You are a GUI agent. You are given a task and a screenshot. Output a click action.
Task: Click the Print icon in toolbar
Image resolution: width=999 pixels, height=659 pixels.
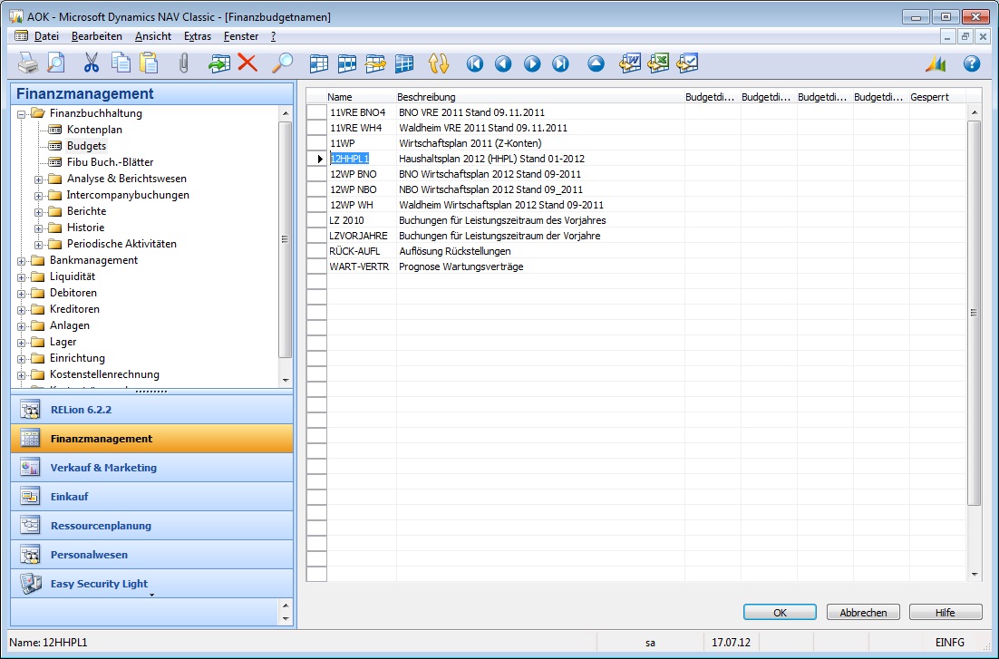point(27,63)
